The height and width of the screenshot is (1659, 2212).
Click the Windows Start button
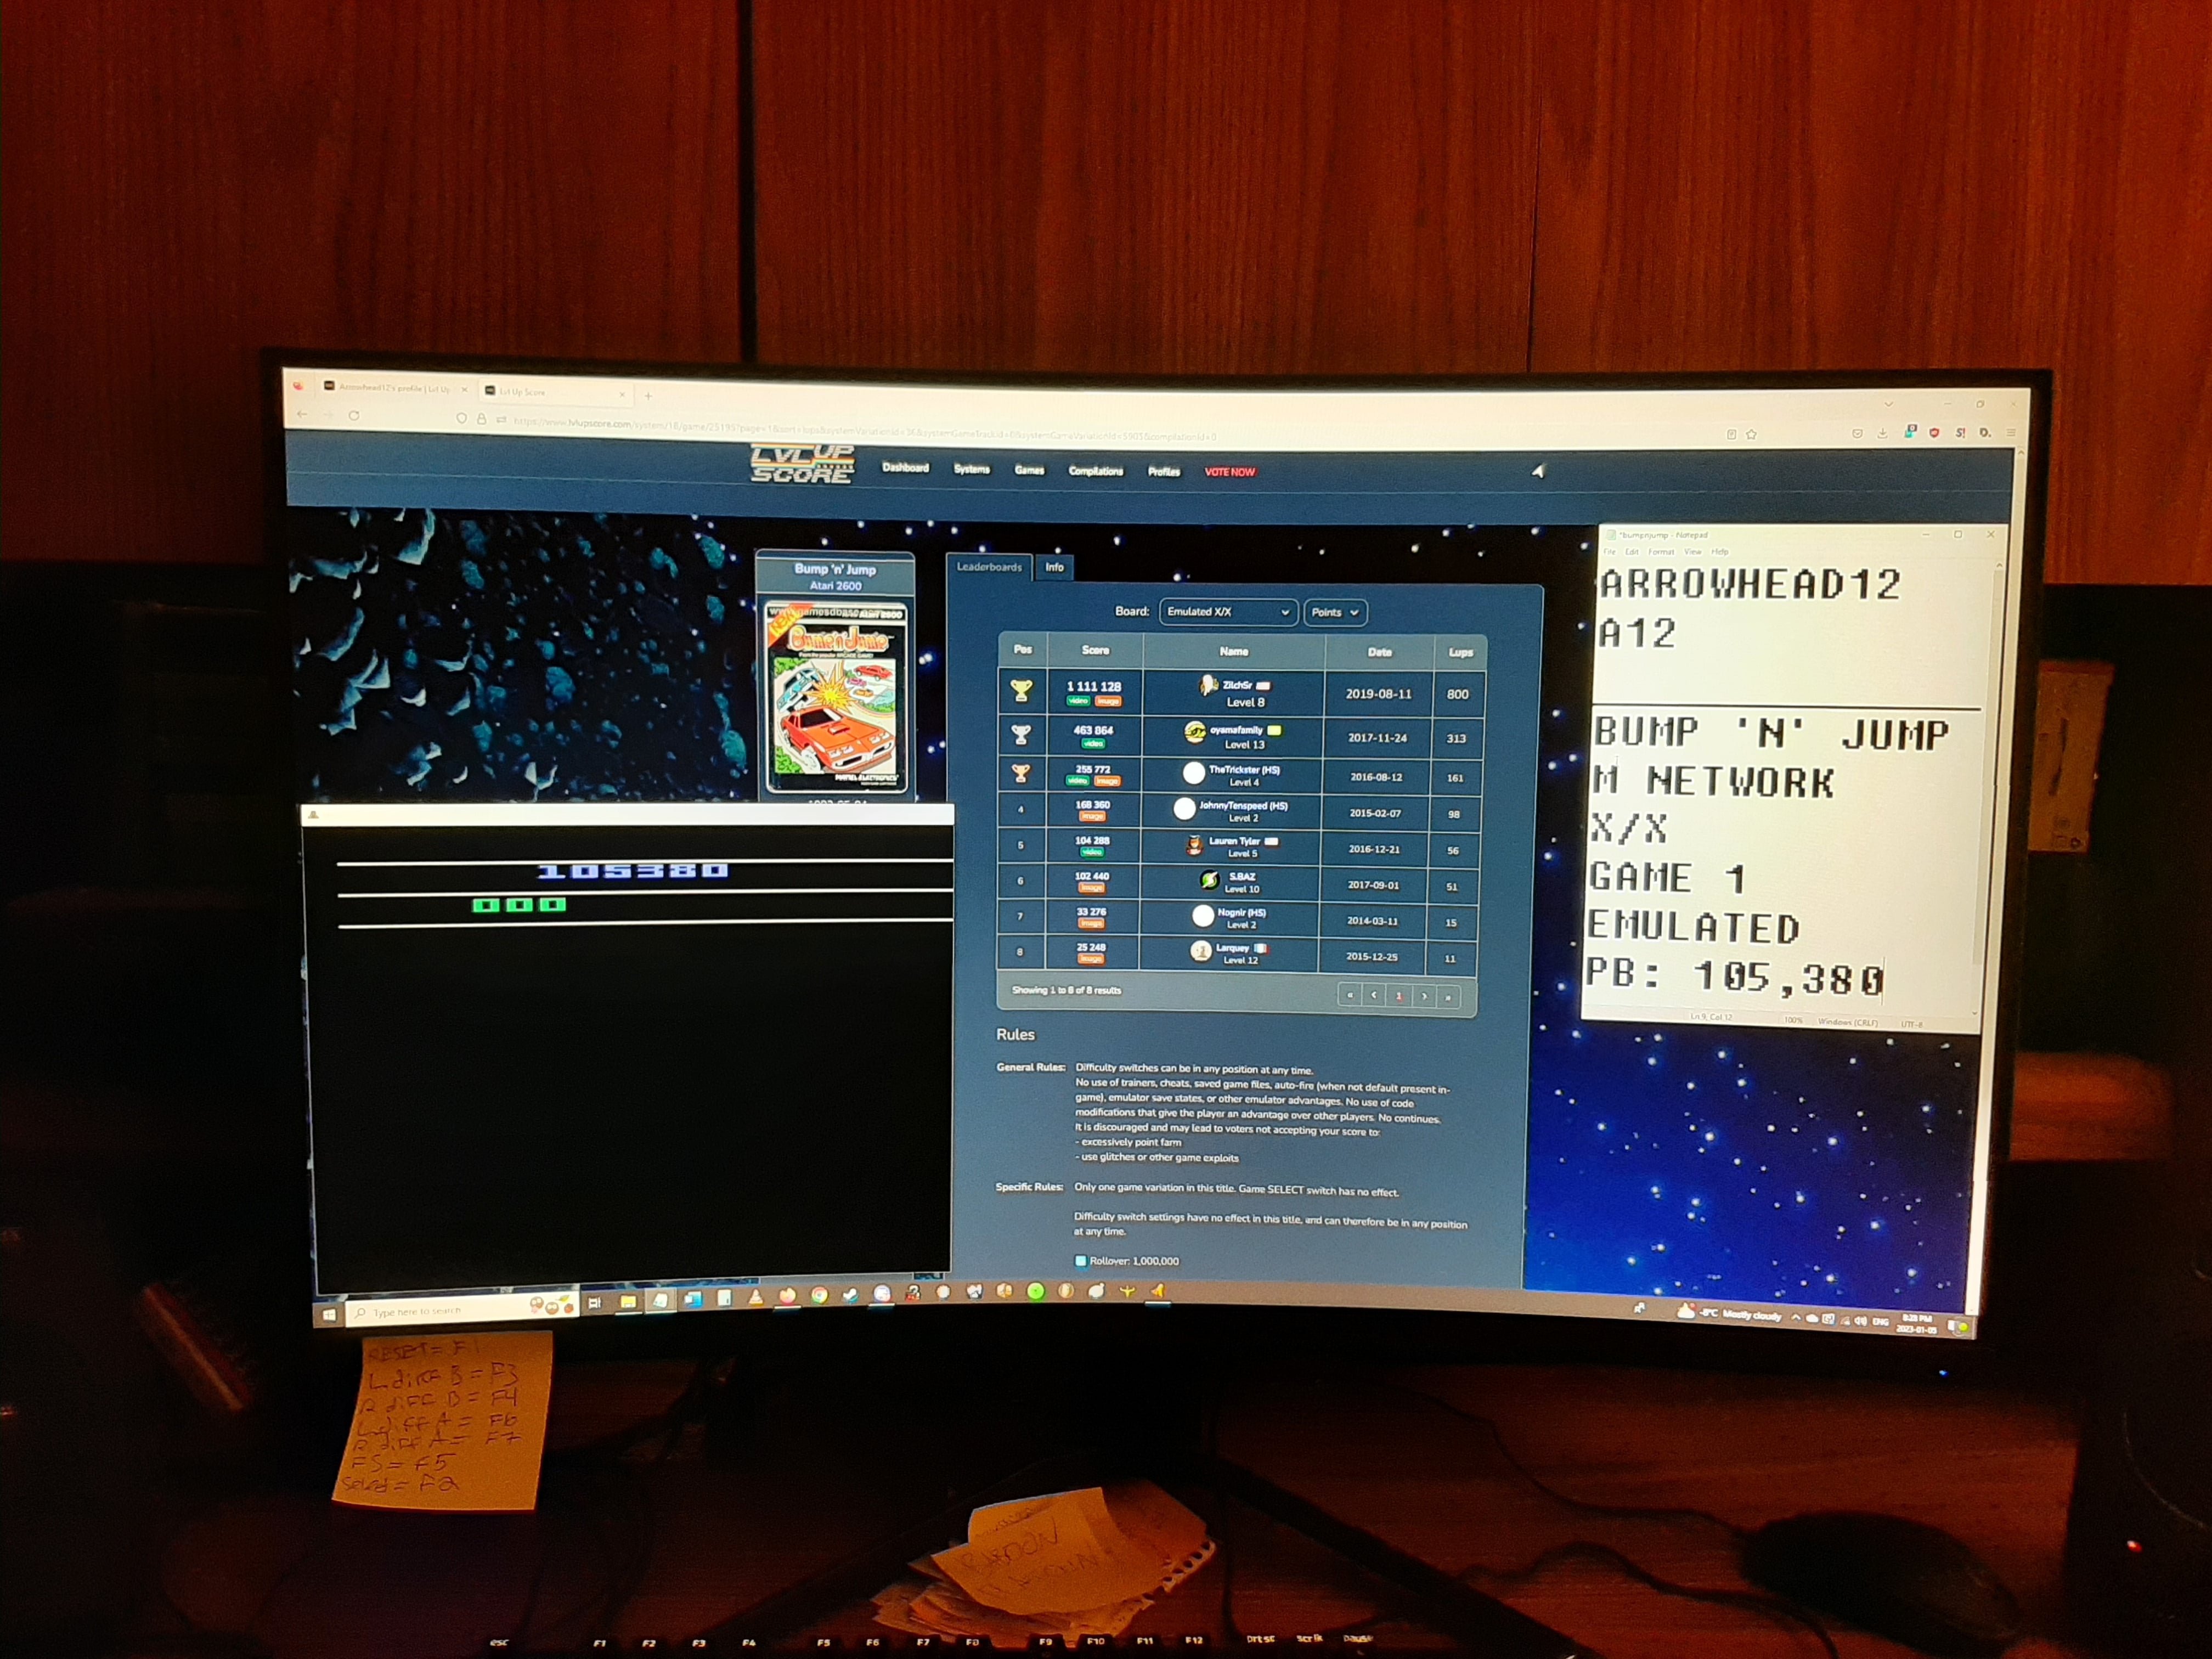pos(329,1314)
